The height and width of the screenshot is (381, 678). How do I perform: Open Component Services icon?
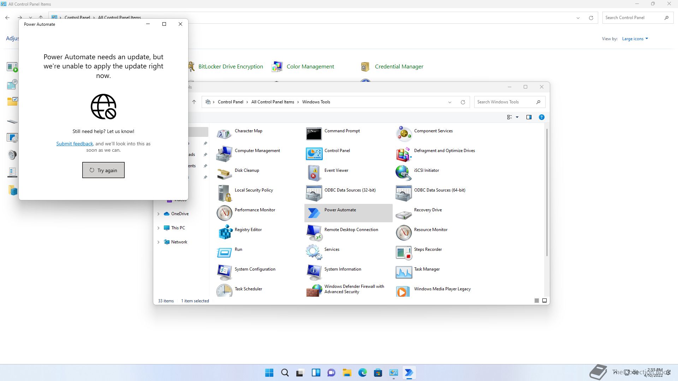(x=404, y=134)
